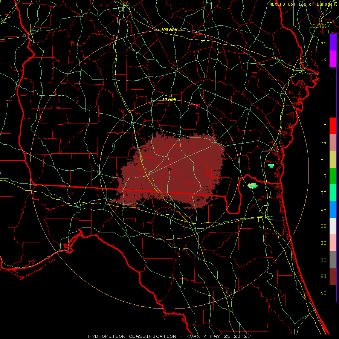Click the WS blue legend swatch

point(333,209)
